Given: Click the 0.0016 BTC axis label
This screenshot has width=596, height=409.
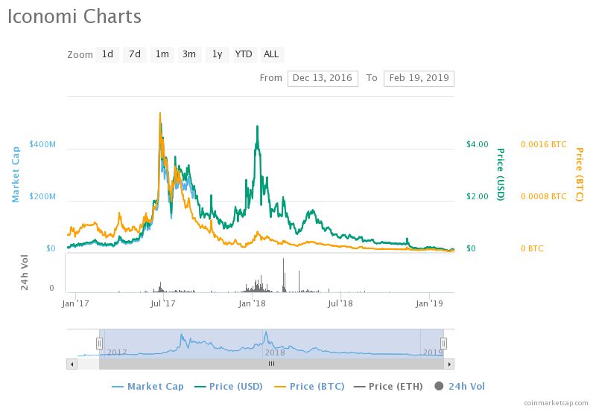Looking at the screenshot, I should tap(544, 144).
